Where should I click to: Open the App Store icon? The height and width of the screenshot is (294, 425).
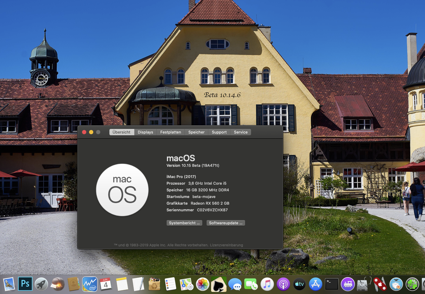316,284
